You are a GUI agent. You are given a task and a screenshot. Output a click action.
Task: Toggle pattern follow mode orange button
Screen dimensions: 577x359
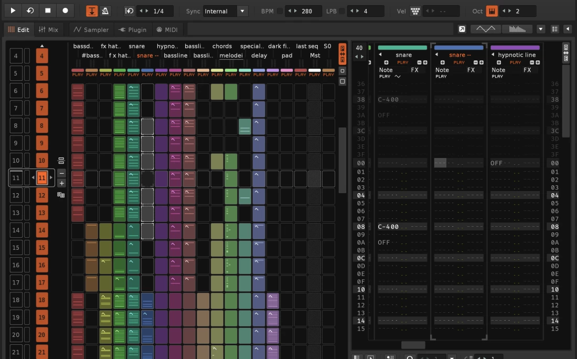(92, 11)
